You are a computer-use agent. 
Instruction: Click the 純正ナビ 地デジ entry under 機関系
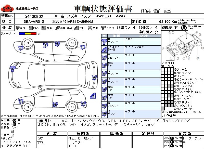click(81, 138)
